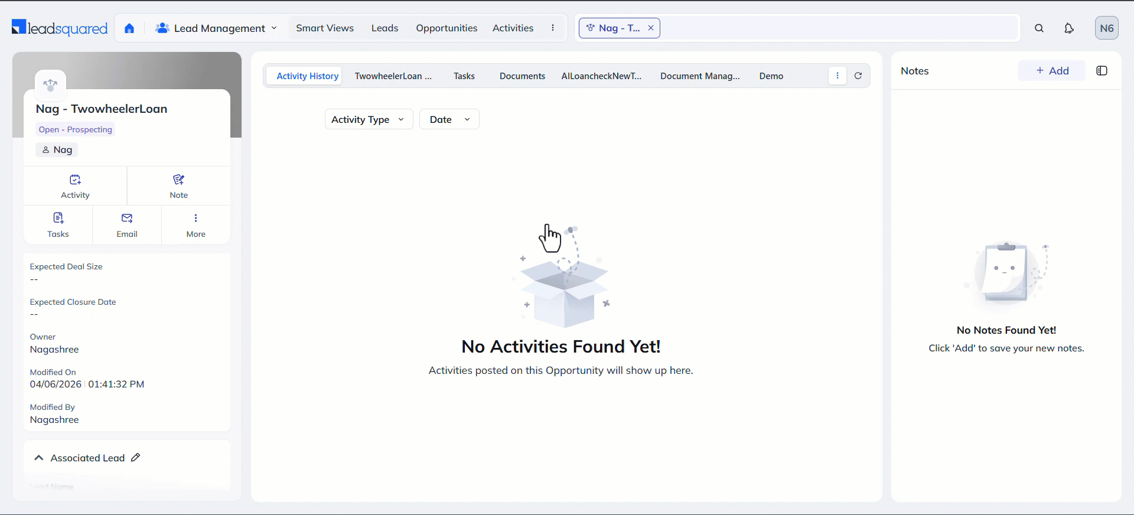
Task: Open the Date filter dropdown
Action: (x=449, y=119)
